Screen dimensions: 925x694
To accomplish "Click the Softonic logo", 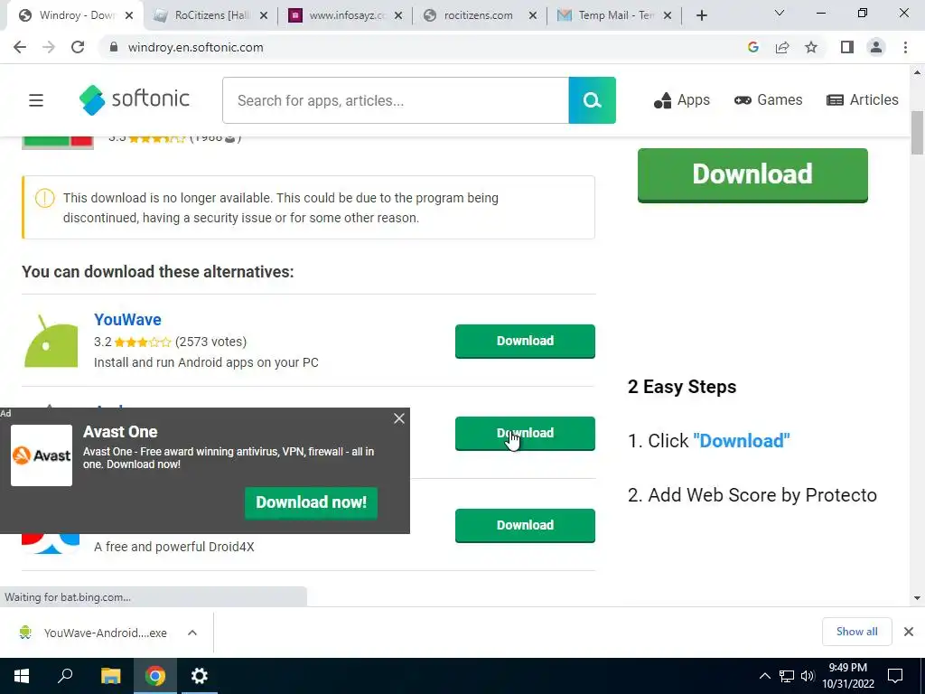I will pos(135,99).
